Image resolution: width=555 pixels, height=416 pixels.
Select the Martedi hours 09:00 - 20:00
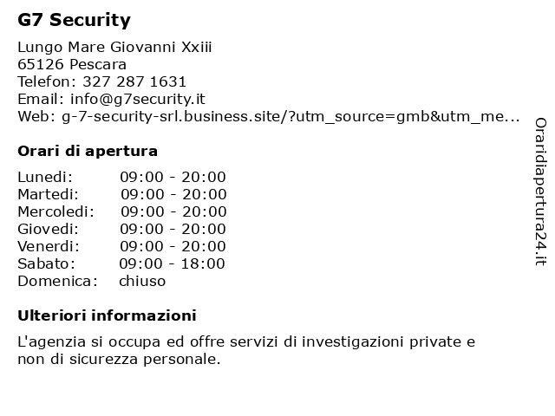click(173, 194)
